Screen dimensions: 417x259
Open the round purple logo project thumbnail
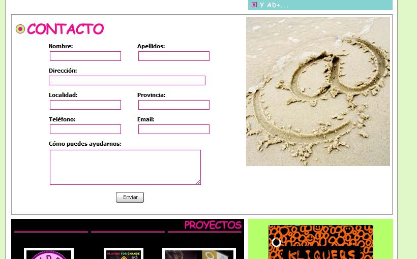[x=49, y=254]
